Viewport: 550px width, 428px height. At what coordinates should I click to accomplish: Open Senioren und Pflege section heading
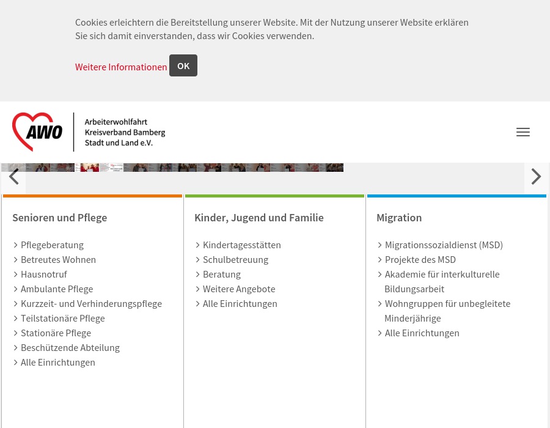(60, 218)
